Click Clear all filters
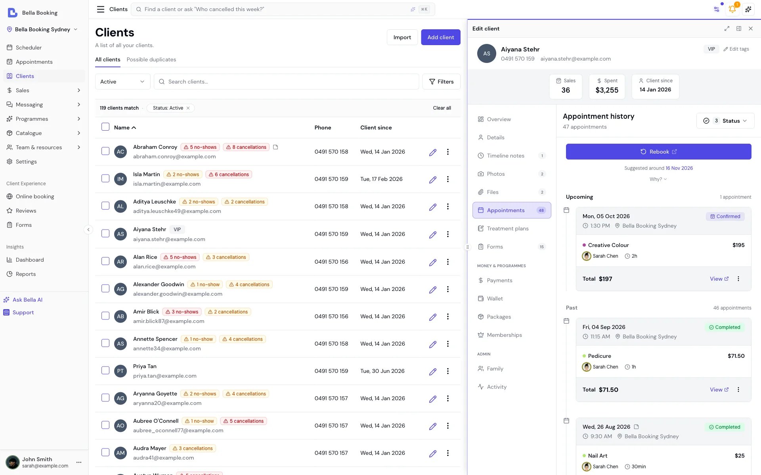Viewport: 761px width, 475px height. point(442,108)
